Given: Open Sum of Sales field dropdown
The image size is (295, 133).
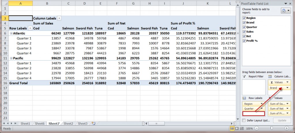Looking at the screenshot, I should pyautogui.click(x=288, y=104).
